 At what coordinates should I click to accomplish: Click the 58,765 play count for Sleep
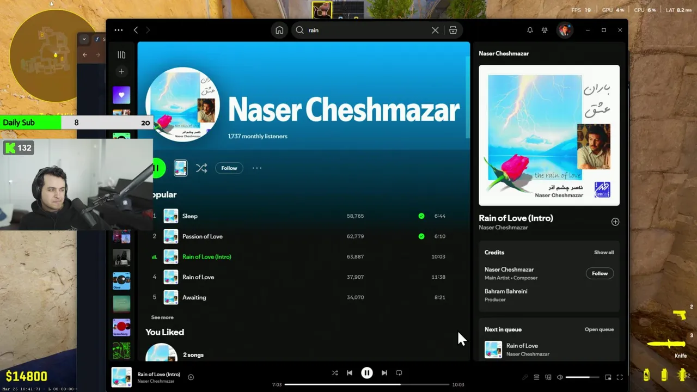coord(355,216)
